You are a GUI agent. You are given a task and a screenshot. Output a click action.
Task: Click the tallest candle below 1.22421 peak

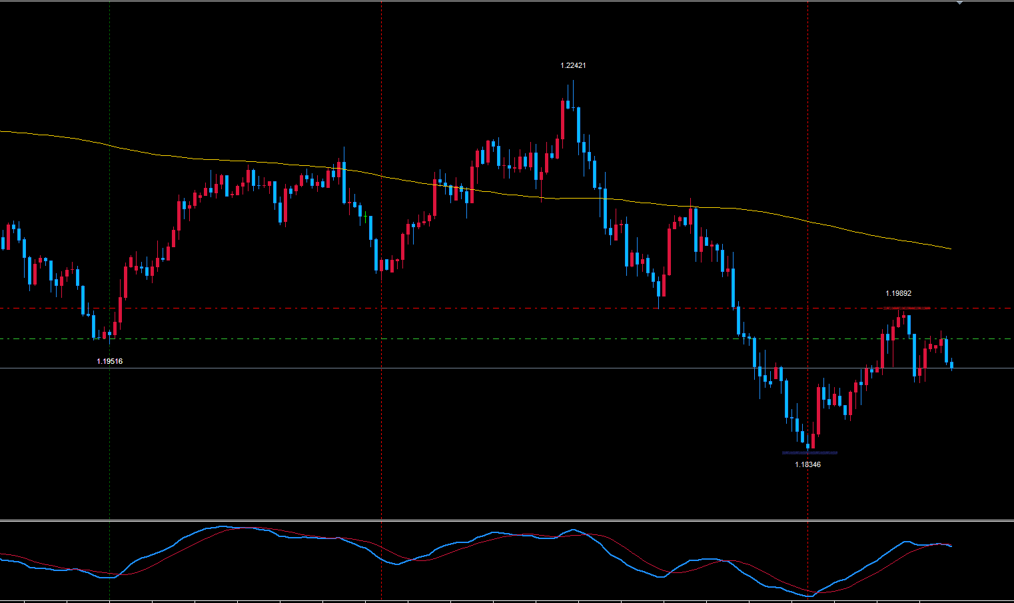click(578, 127)
